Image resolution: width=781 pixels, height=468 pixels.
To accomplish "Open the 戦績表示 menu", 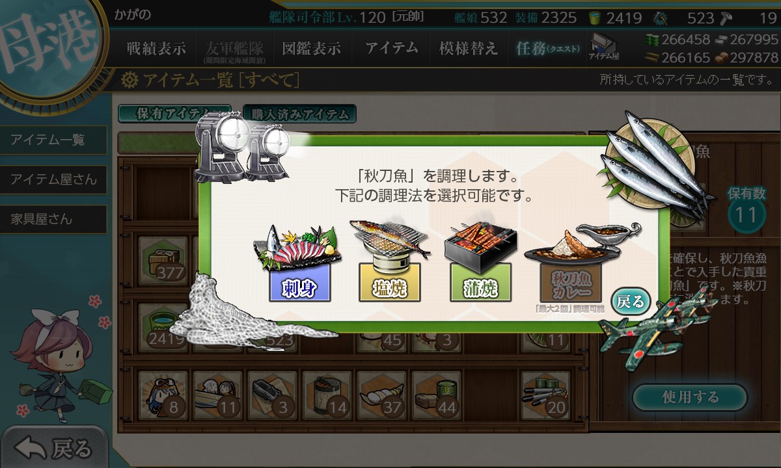I will [156, 49].
